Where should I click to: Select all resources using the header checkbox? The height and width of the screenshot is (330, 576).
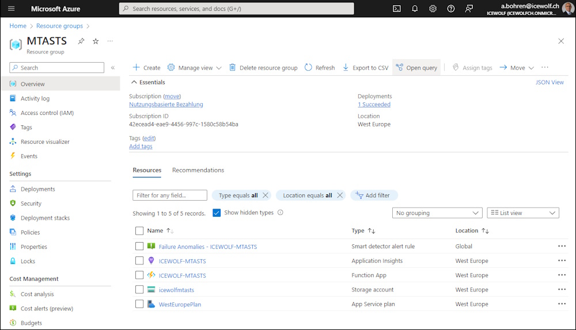[139, 231]
